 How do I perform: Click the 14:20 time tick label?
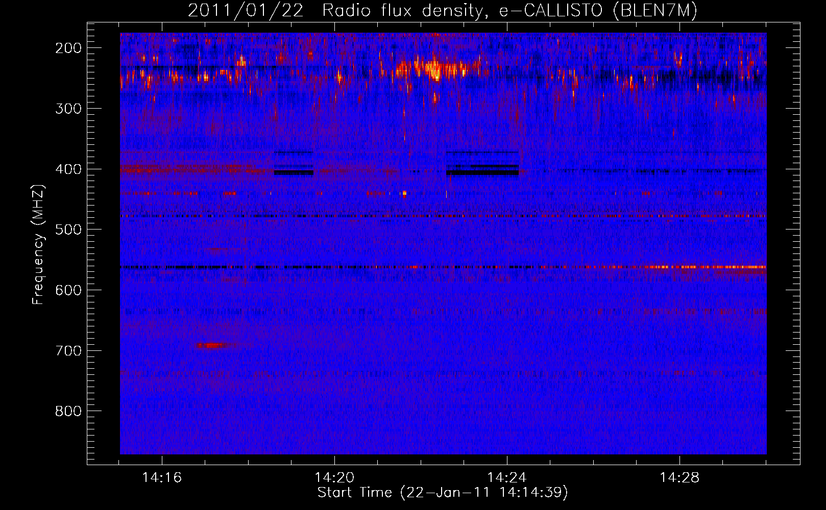tap(334, 478)
